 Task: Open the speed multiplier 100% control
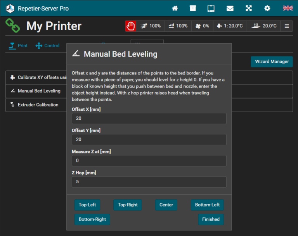pyautogui.click(x=151, y=26)
